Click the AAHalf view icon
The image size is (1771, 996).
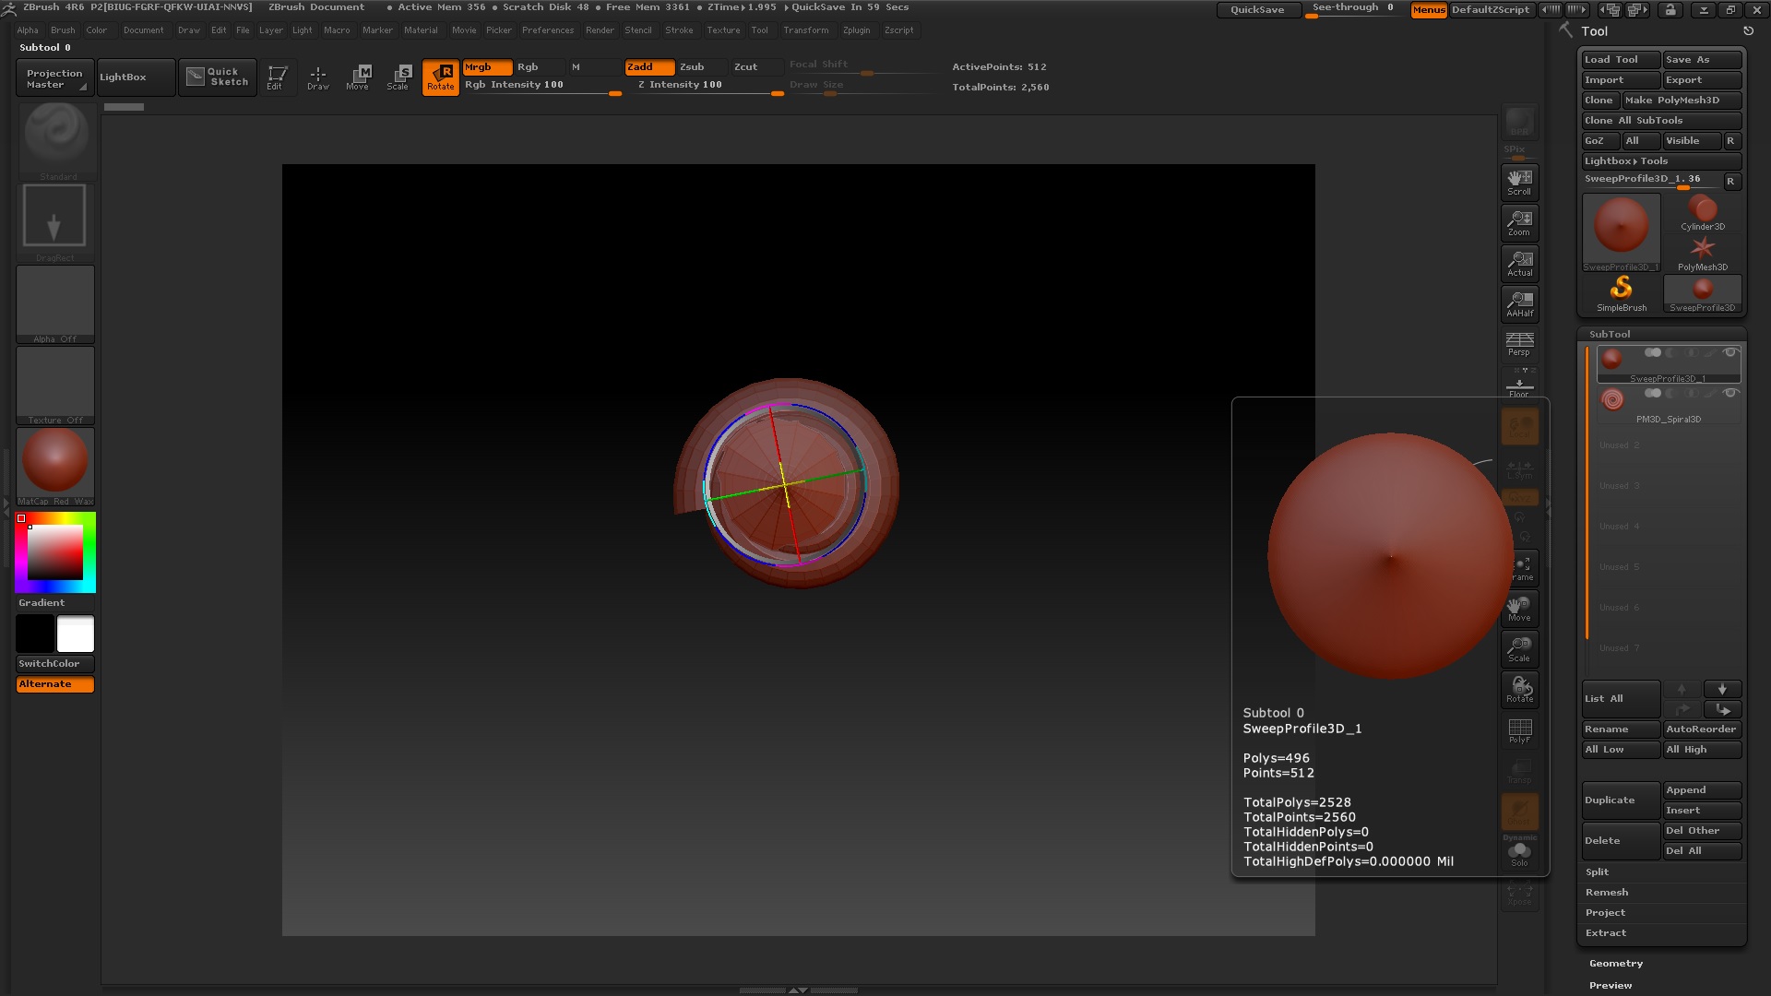1519,303
